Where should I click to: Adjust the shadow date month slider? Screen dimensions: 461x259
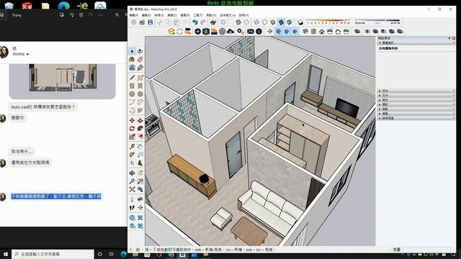click(x=328, y=22)
